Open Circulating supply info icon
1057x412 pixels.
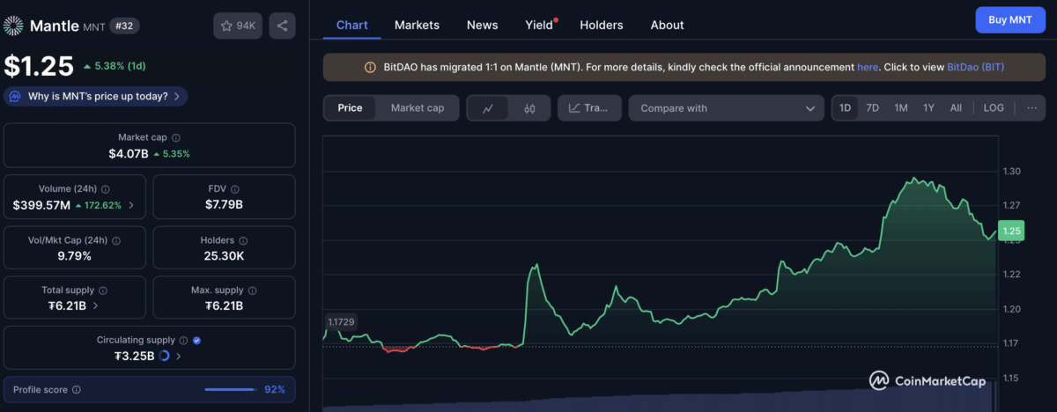coord(183,340)
